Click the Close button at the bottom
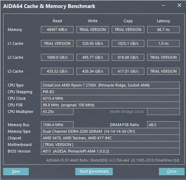Viewport: 186px width, 180px height. (x=172, y=171)
